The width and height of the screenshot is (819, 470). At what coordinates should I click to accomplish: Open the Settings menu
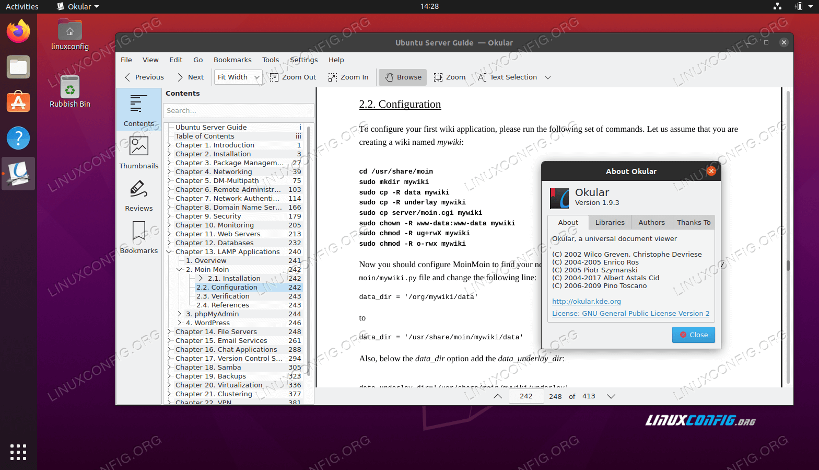[304, 60]
